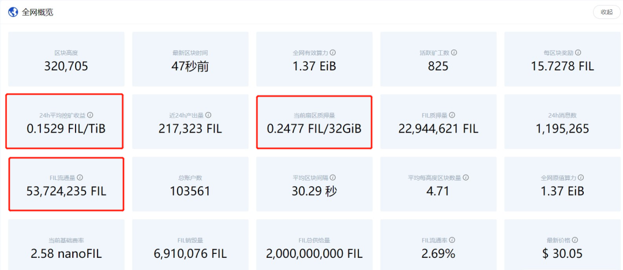Click the 24h消息数 card

coord(562,122)
